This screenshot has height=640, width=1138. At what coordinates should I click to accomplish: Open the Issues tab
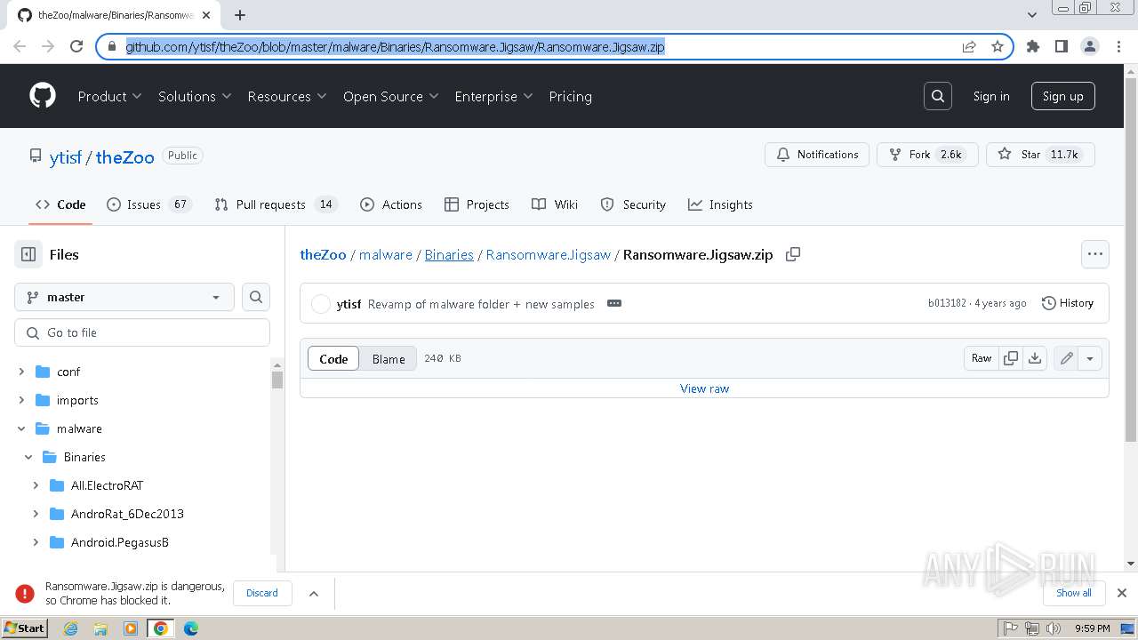click(x=149, y=204)
